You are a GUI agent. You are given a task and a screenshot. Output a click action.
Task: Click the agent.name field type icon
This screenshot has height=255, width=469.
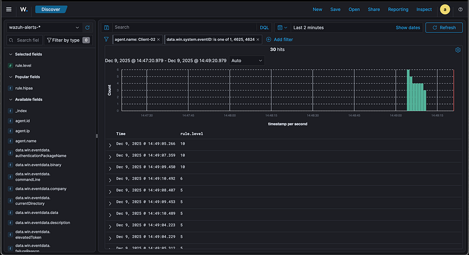click(11, 141)
